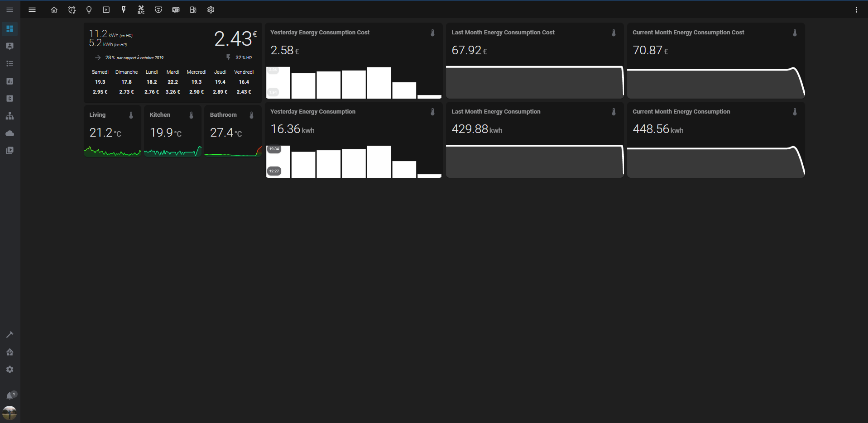868x423 pixels.
Task: Open Last Month Energy Consumption Cost title
Action: click(x=503, y=33)
